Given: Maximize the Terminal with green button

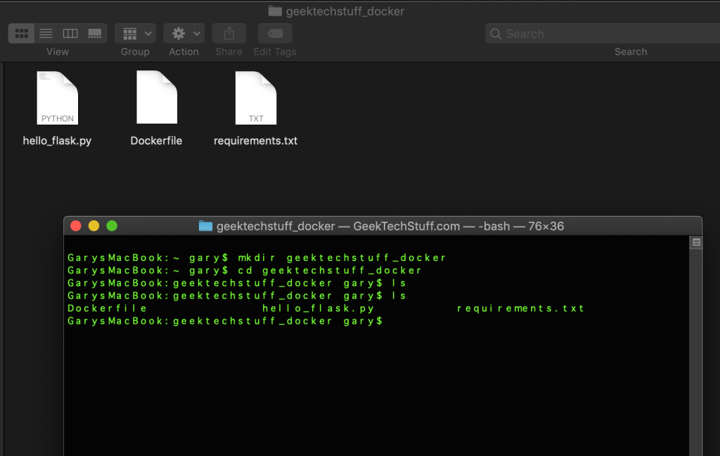Looking at the screenshot, I should 112,226.
